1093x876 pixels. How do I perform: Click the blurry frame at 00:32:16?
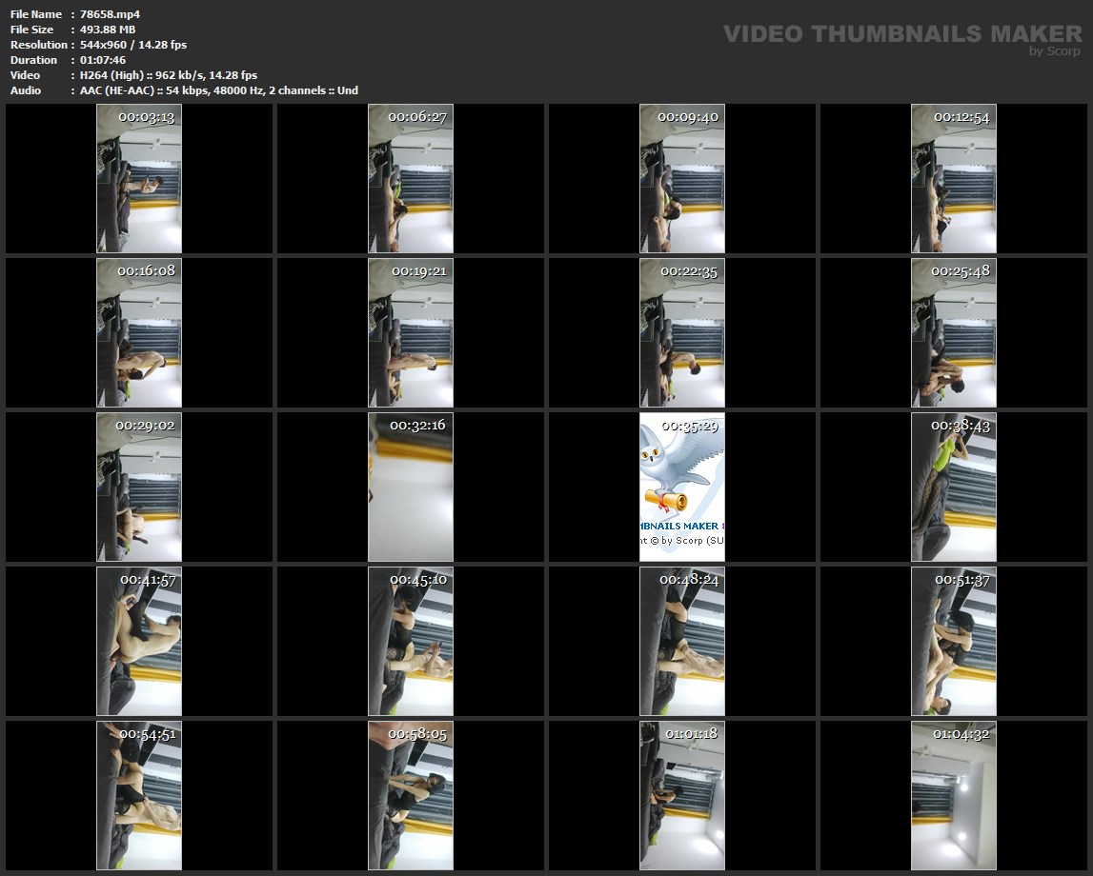point(411,487)
